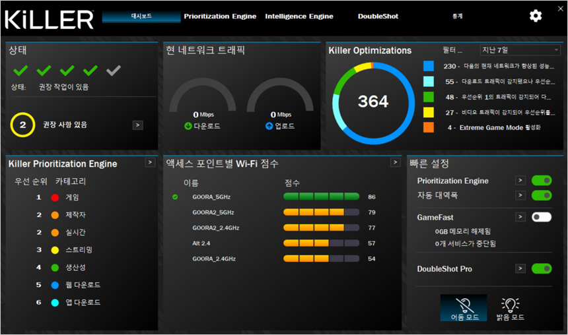Enable the GameFast toggle
The image size is (568, 335).
click(x=541, y=217)
